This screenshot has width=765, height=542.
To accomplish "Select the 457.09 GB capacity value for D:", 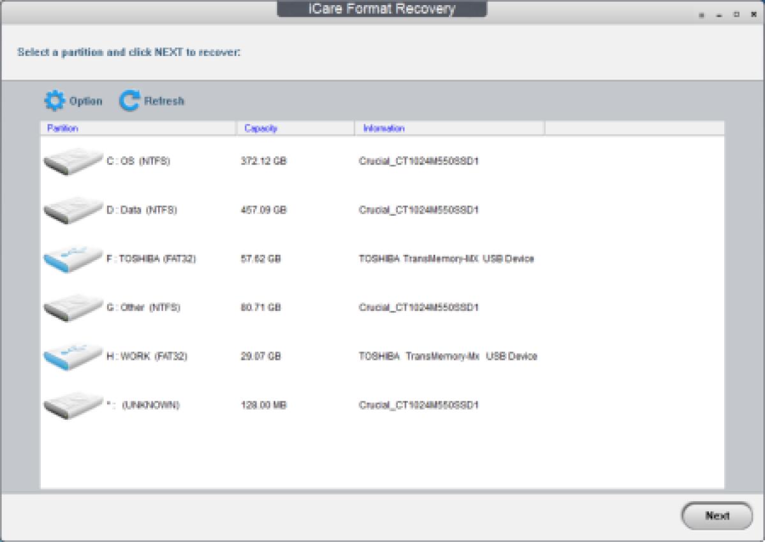I will [263, 210].
